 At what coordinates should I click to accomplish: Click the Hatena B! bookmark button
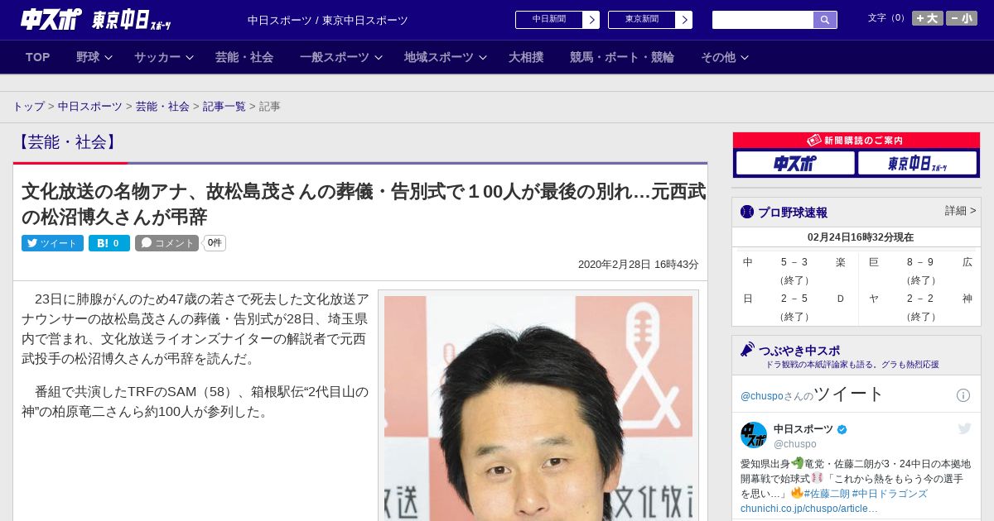click(109, 243)
